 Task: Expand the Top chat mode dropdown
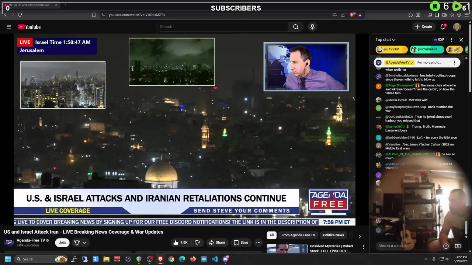(386, 40)
